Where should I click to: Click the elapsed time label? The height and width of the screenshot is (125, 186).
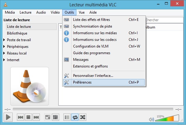[8, 109]
